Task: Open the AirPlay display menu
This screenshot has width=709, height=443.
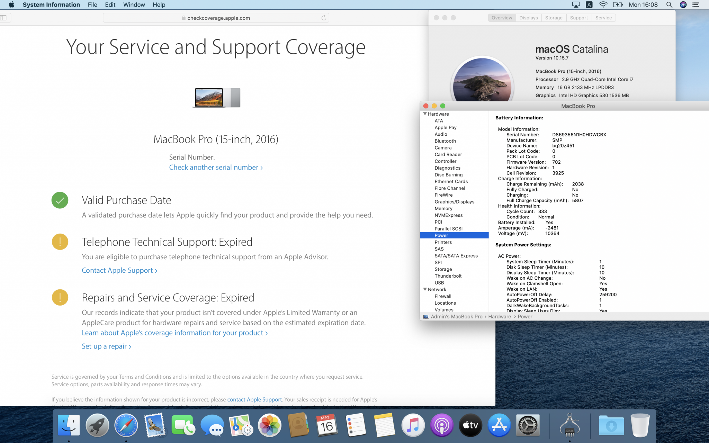Action: click(576, 4)
